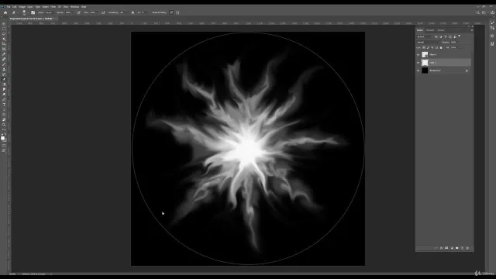Screen dimensions: 496x279
Task: Add a layer mask from Layers panel
Action: pos(446,248)
